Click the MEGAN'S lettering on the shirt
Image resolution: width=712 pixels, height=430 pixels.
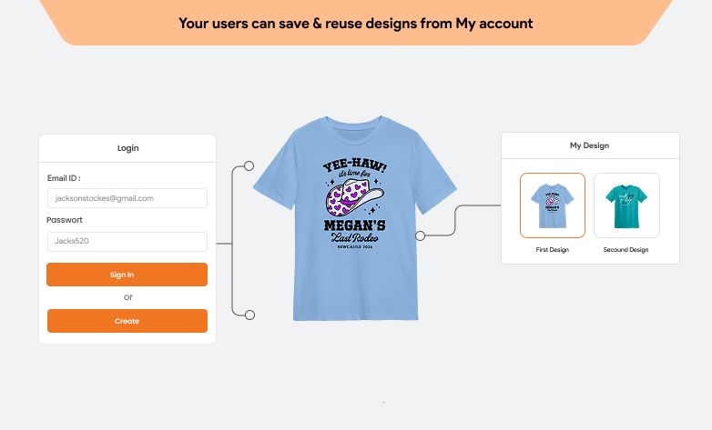(x=354, y=226)
